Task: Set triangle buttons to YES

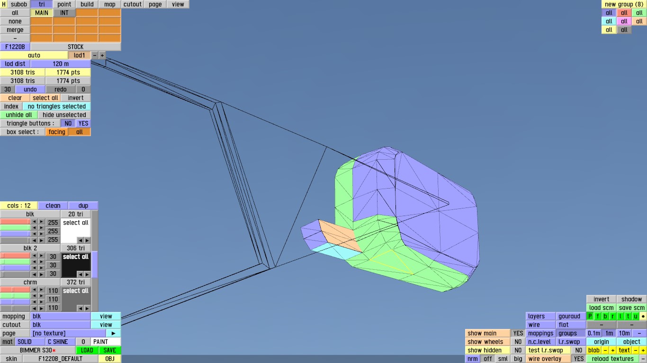Action: point(83,123)
